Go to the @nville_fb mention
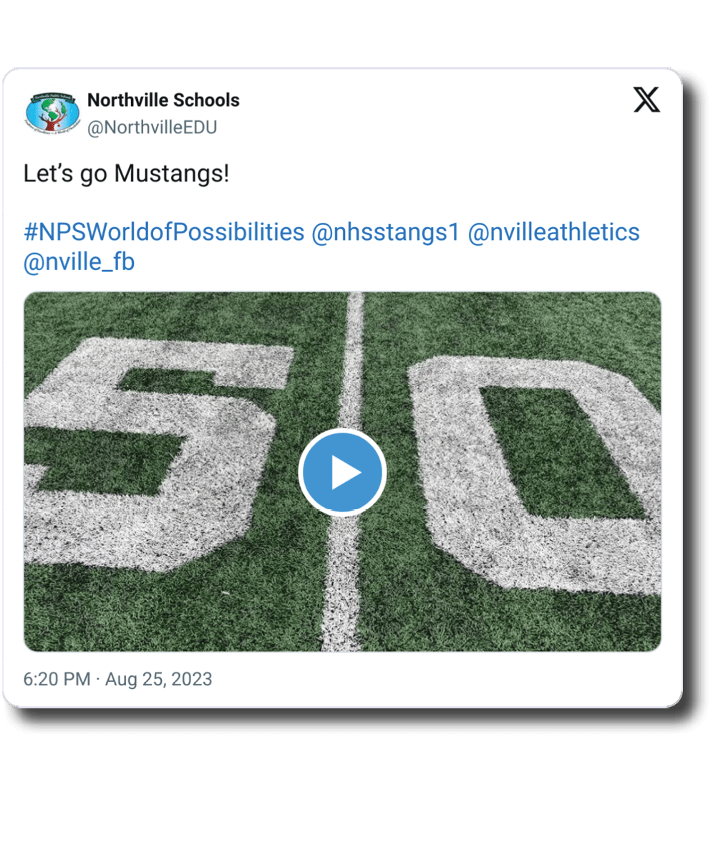 (79, 263)
